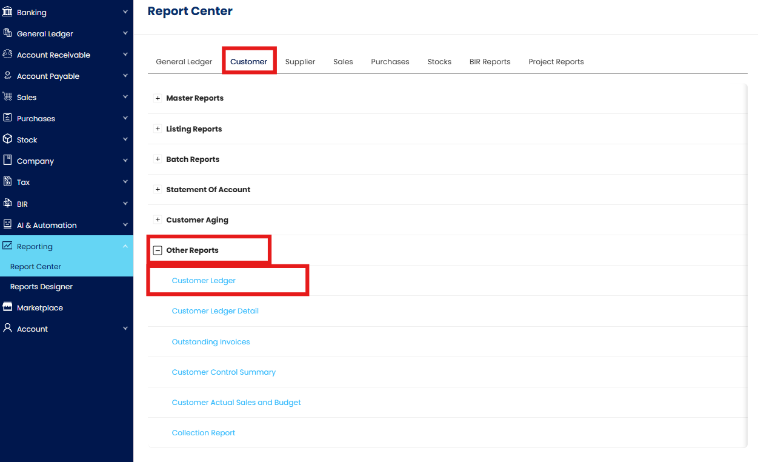This screenshot has width=758, height=462.
Task: Click the Customer Aging section title
Action: coord(198,220)
